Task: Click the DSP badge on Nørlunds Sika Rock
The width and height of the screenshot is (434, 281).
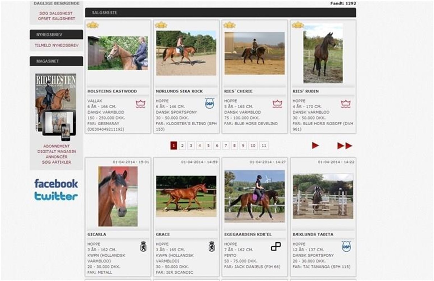Action: click(x=209, y=103)
